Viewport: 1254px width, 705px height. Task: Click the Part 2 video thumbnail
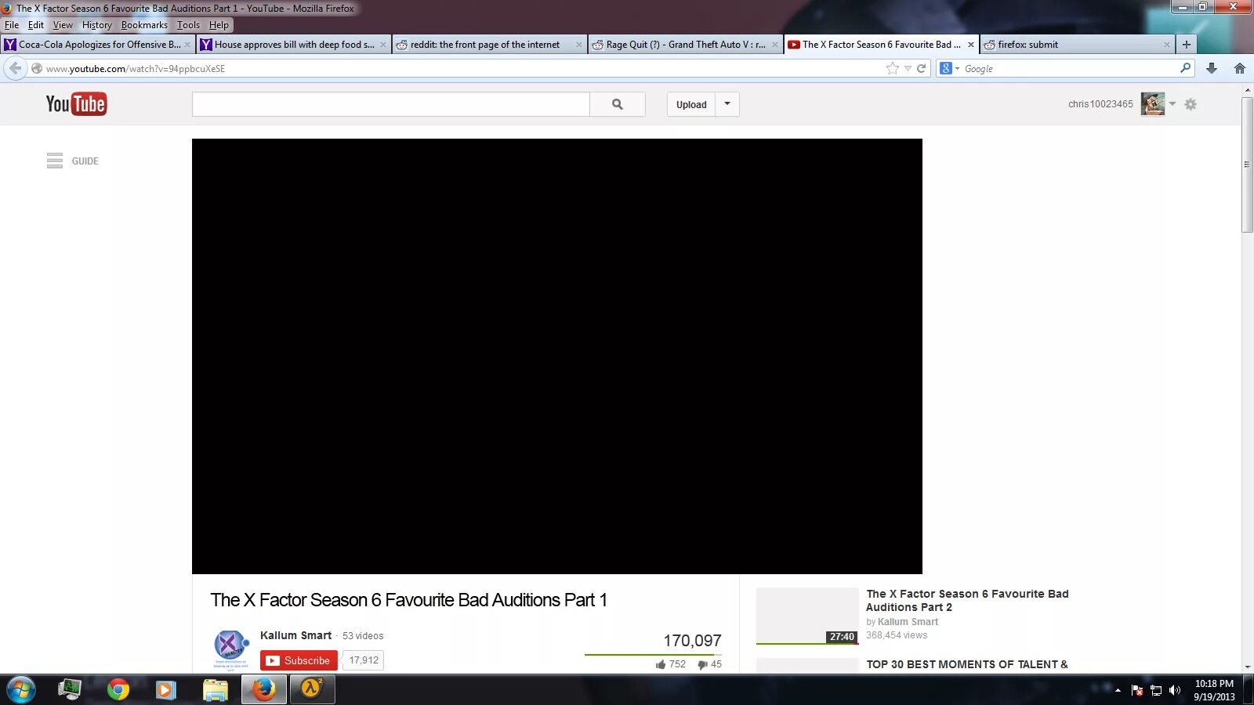click(x=807, y=616)
